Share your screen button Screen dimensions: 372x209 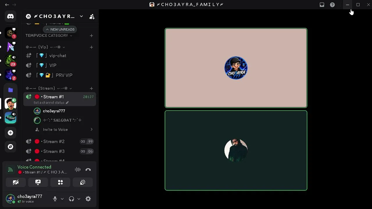click(38, 182)
